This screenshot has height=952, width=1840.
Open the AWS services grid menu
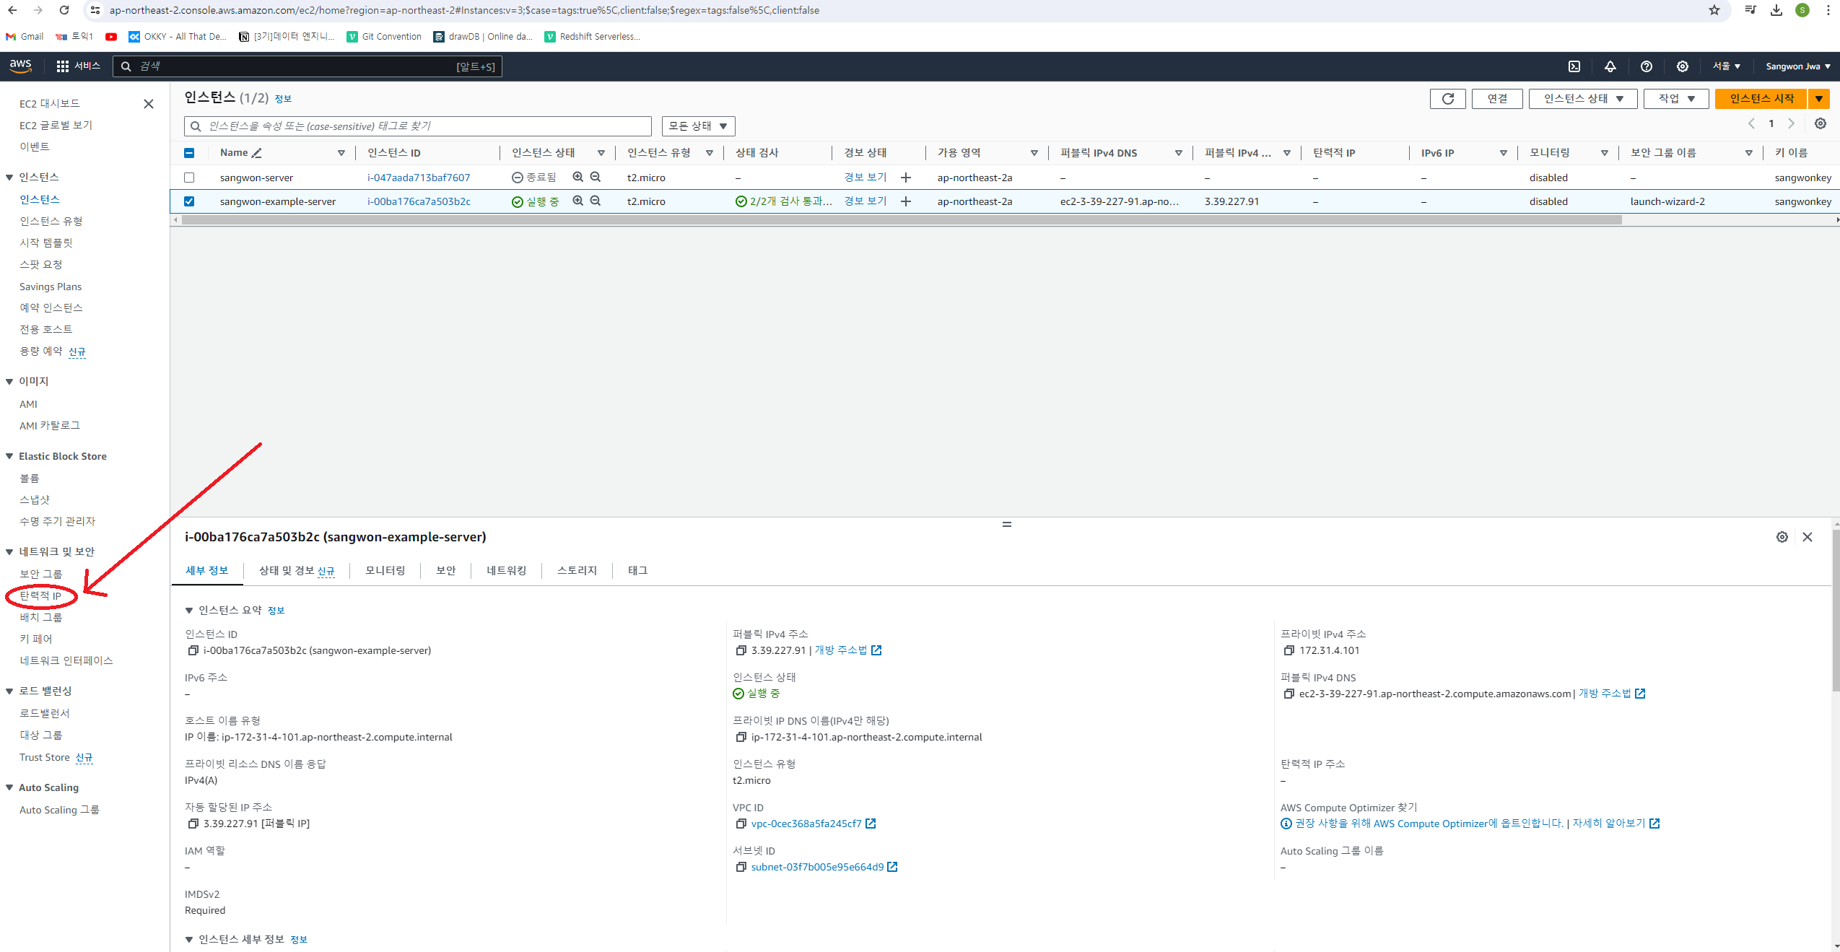tap(63, 66)
